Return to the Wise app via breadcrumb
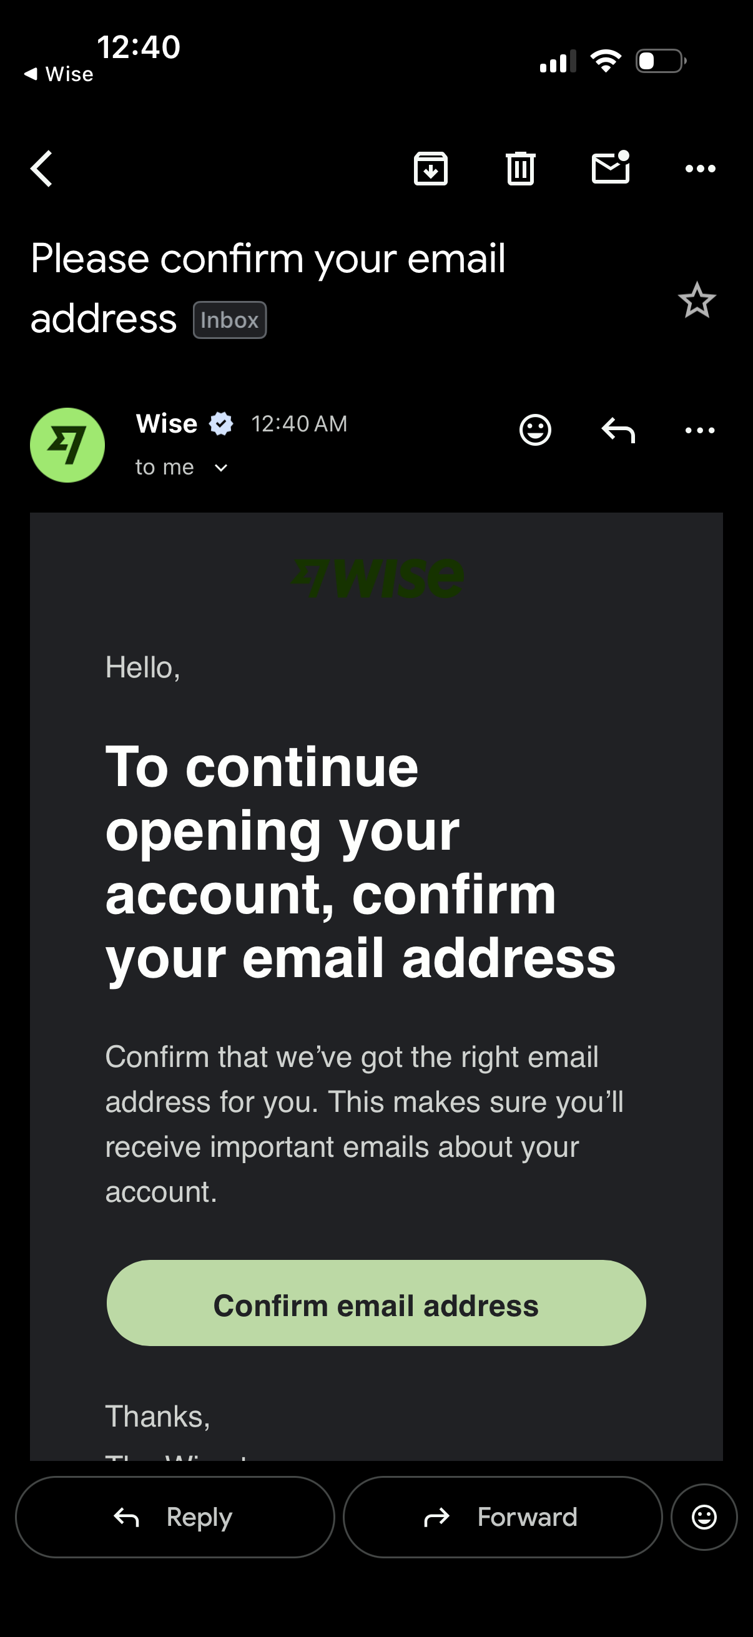The image size is (753, 1637). tap(59, 74)
